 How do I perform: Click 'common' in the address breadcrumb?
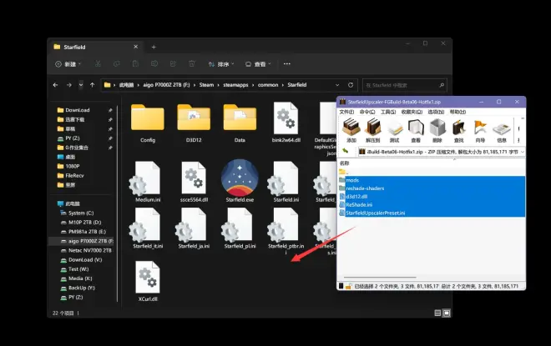coord(268,85)
